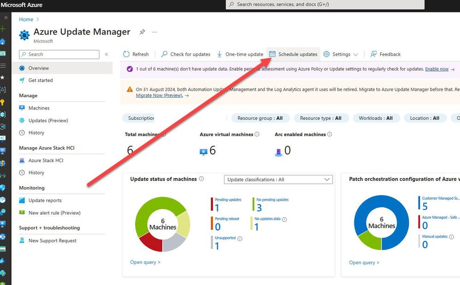
Task: Focus the top Azure search bar
Action: click(x=325, y=5)
